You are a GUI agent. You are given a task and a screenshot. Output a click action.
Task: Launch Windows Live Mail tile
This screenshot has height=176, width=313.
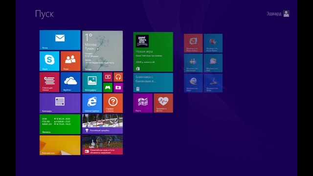point(213,63)
